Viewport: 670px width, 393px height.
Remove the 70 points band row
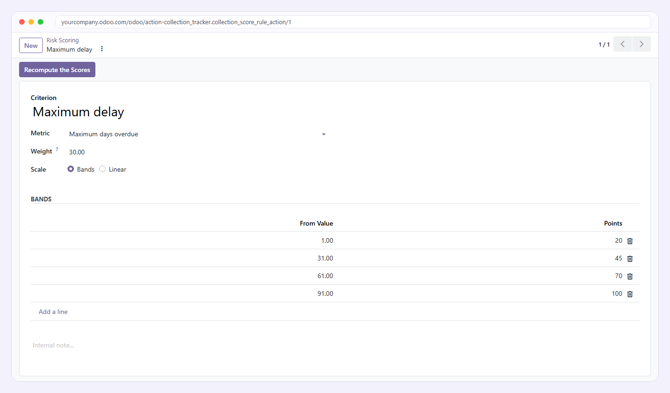(630, 276)
